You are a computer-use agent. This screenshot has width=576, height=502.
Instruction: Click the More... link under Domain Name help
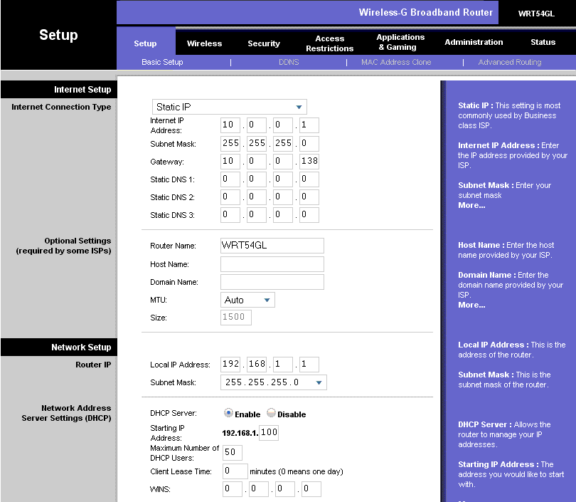(471, 305)
